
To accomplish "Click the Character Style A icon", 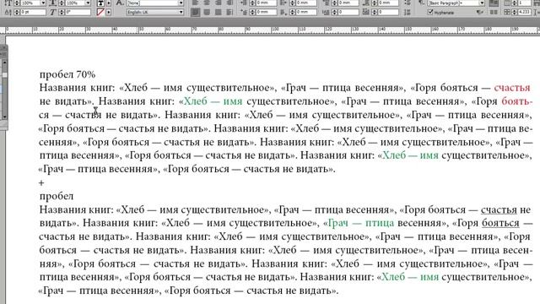I will pyautogui.click(x=120, y=3).
